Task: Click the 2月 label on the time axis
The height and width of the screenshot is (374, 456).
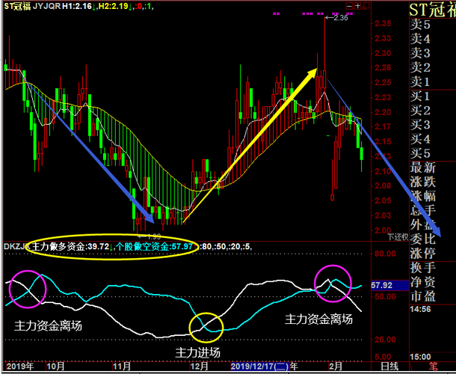Action: pyautogui.click(x=336, y=366)
